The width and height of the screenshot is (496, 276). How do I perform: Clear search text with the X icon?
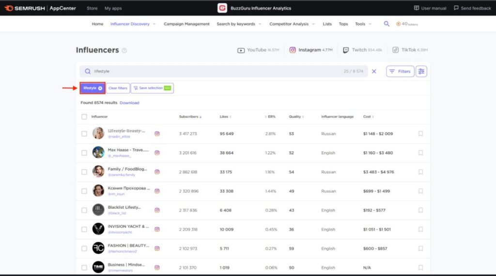374,72
